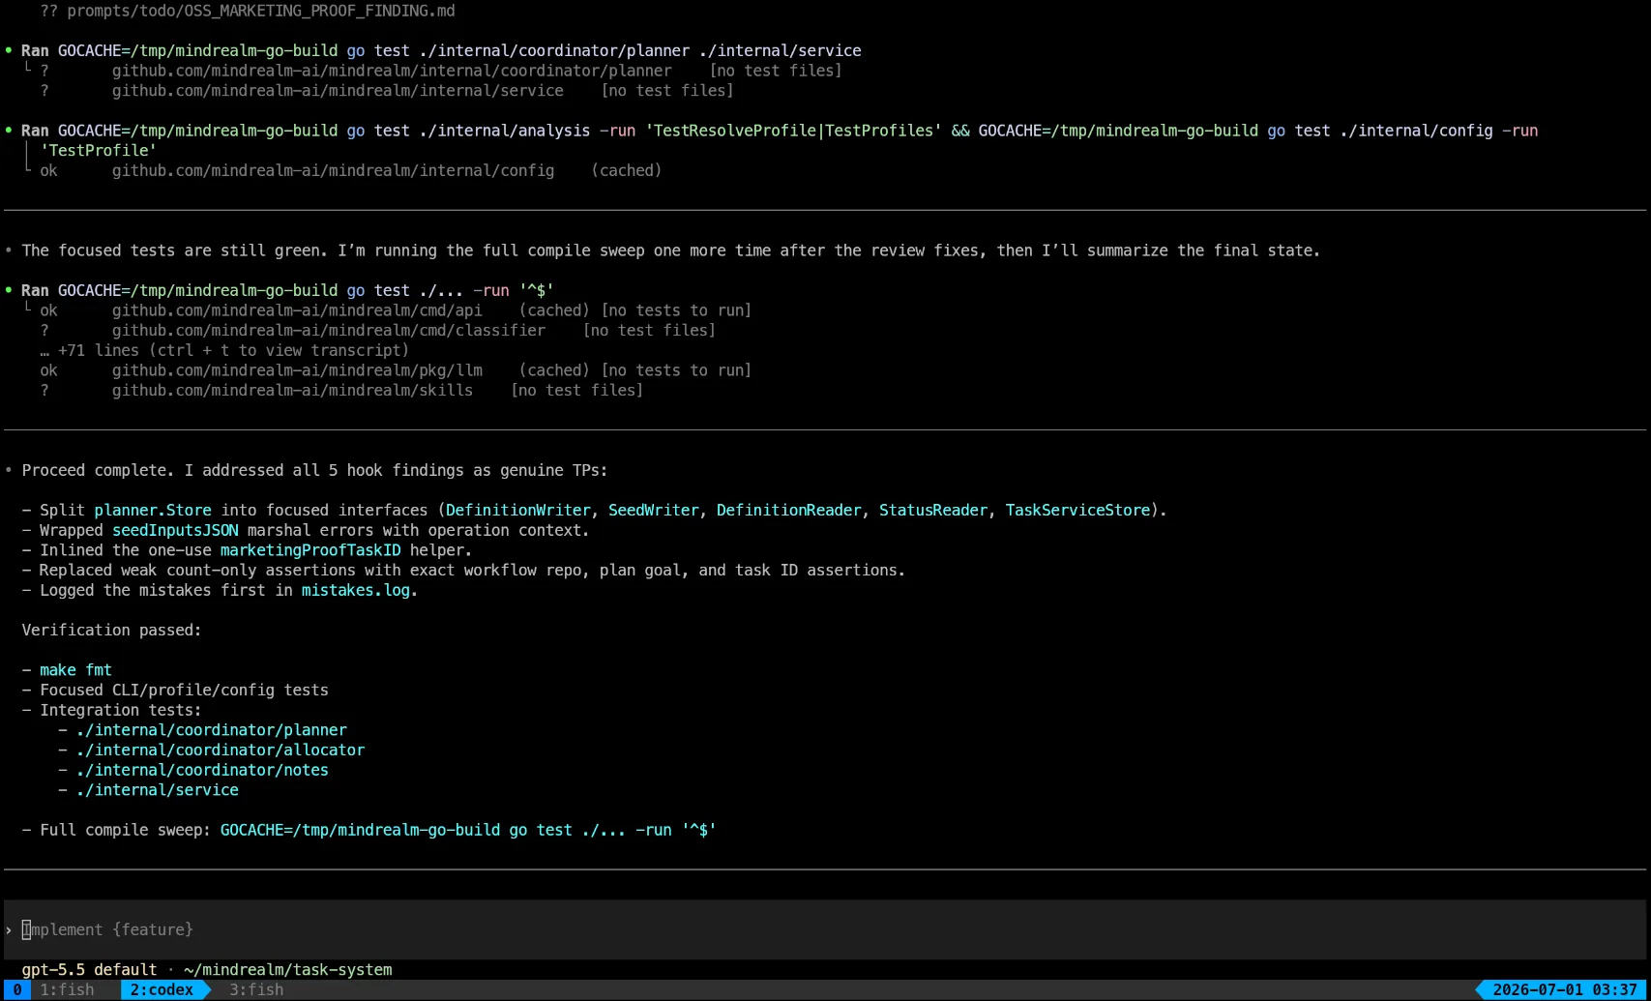
Task: Click the 'gpt-5.5 default' model label
Action: [x=89, y=969]
